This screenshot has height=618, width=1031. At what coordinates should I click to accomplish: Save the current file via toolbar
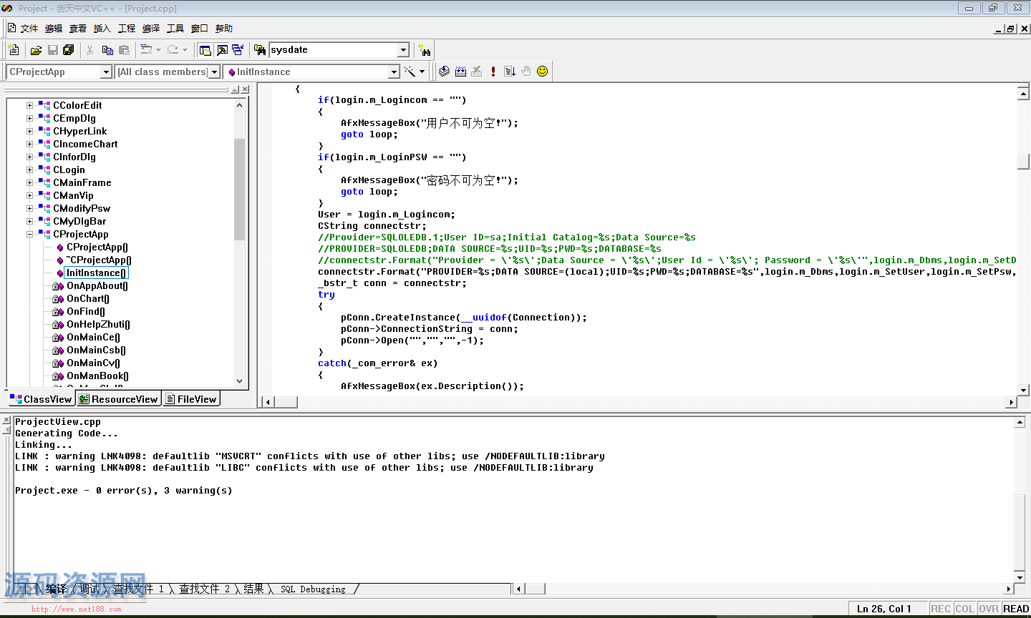point(52,50)
